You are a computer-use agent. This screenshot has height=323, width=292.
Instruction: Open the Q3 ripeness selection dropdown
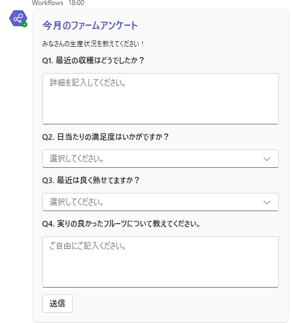pyautogui.click(x=161, y=202)
